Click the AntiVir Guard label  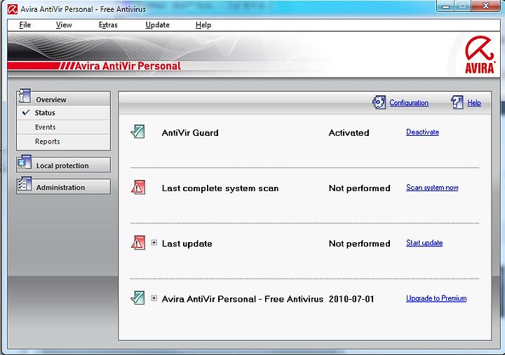click(x=190, y=133)
